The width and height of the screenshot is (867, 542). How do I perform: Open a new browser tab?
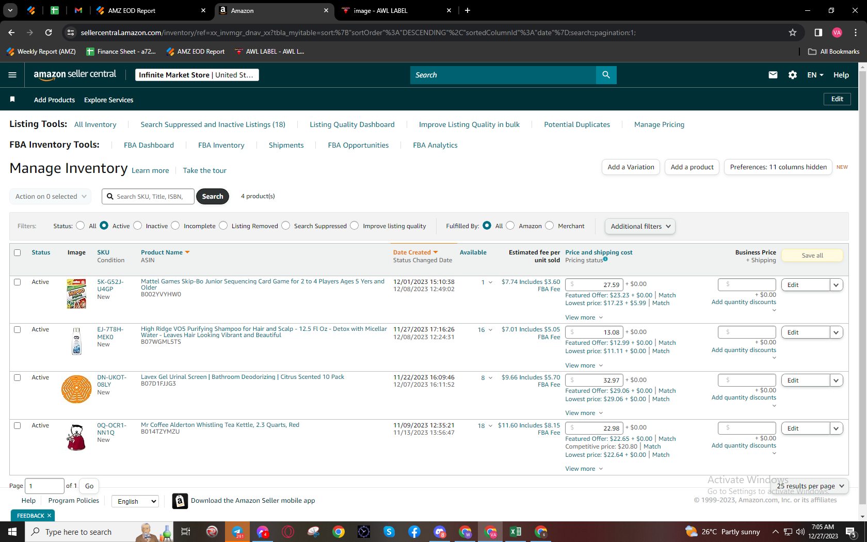(x=468, y=10)
